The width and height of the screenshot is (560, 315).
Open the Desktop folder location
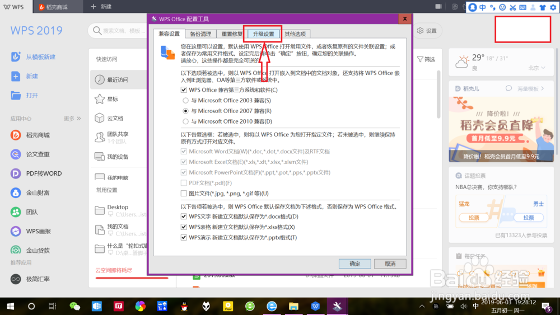[100, 210]
